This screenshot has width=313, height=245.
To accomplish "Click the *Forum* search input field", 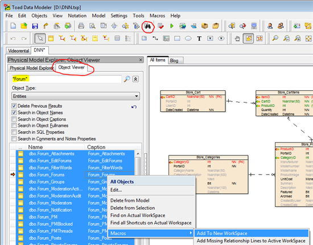I will point(66,79).
